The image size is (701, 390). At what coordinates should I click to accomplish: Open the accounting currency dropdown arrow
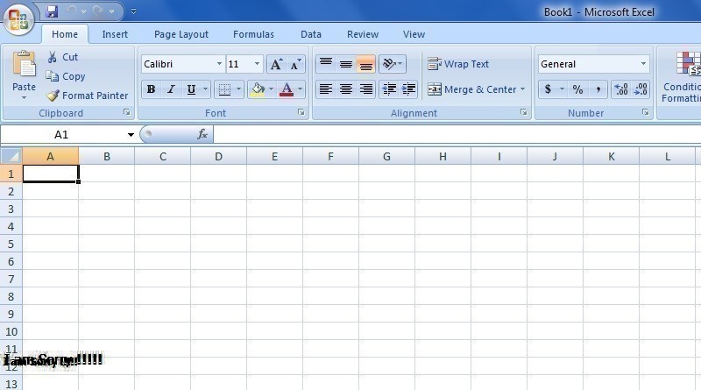[562, 89]
